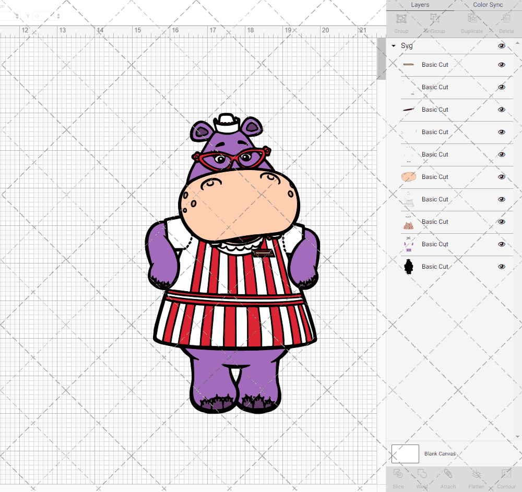522x492 pixels.
Task: Click the Basic Cut label beside peach thumbnail
Action: pyautogui.click(x=435, y=177)
